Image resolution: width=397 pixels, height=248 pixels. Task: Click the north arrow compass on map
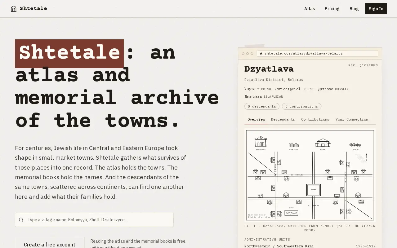366,157
